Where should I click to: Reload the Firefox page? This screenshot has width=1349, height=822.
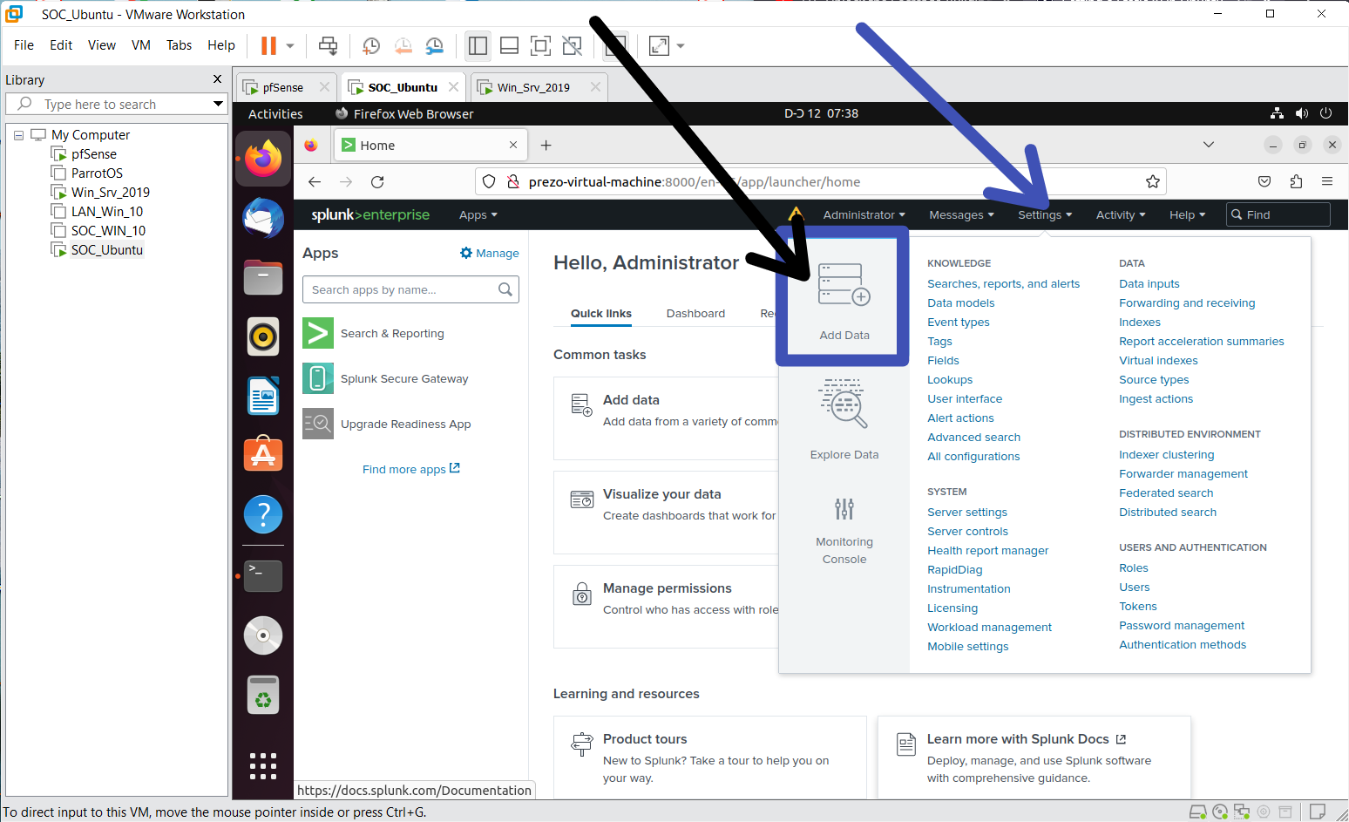coord(377,181)
